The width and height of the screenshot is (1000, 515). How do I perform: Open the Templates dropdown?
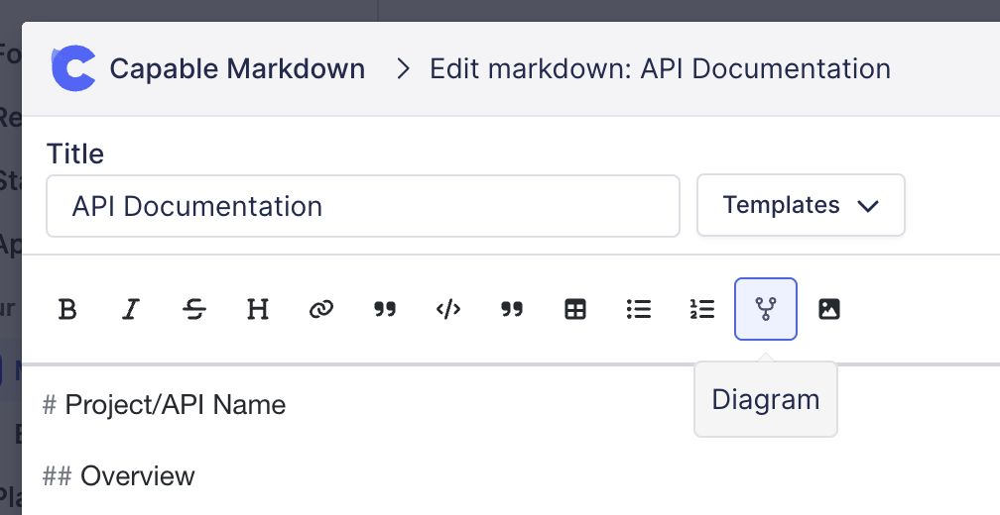[x=801, y=205]
